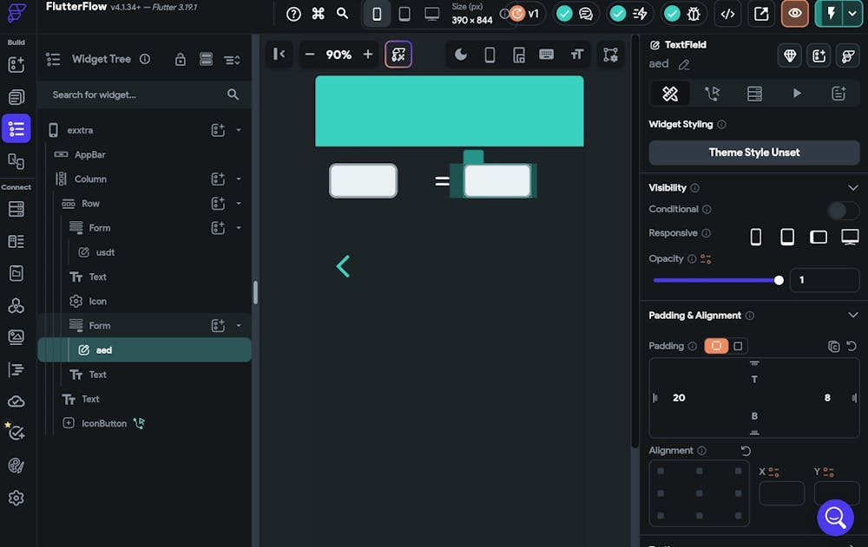Collapse the Padding & Alignment section
The width and height of the screenshot is (868, 547).
852,316
